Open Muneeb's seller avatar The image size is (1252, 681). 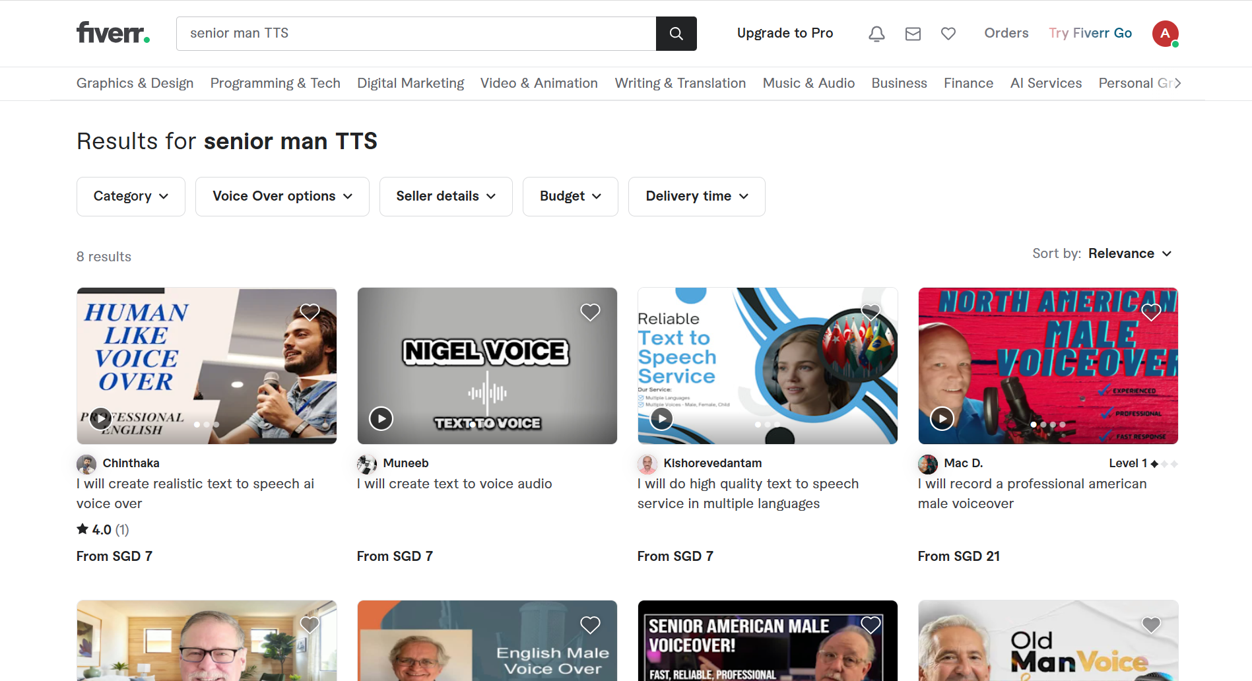[x=367, y=464]
